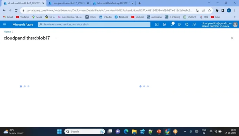Open Azure portal settings gear

tap(179, 24)
